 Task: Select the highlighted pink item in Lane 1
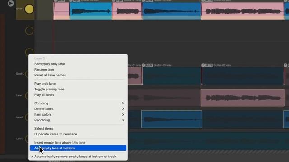(243, 98)
